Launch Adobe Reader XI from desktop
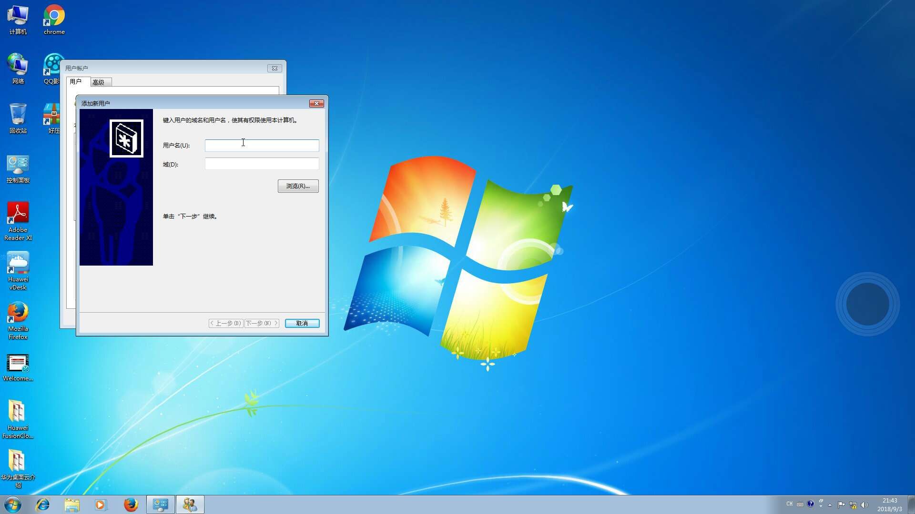915x514 pixels. (18, 221)
